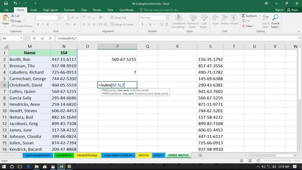Switch to Normal view icon
302x170 pixels.
tap(242, 161)
